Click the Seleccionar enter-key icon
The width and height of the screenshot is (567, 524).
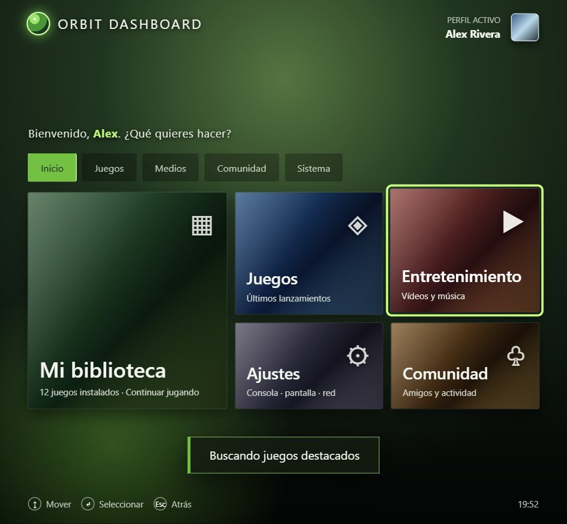[87, 504]
